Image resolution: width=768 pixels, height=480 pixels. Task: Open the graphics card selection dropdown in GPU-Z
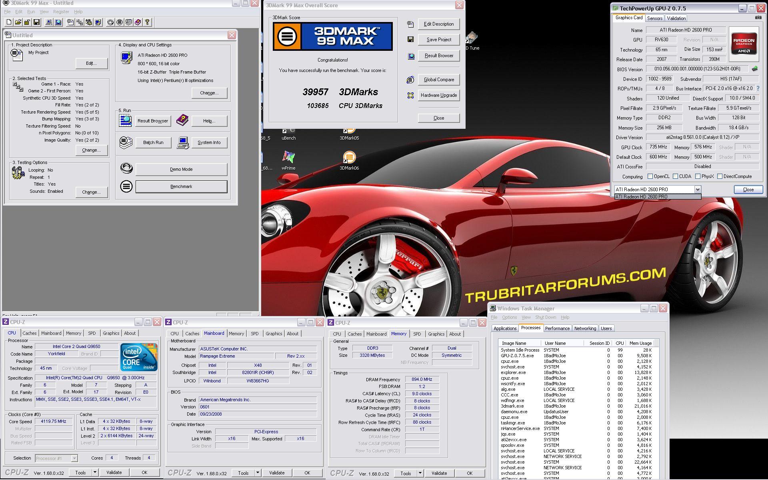coord(698,190)
